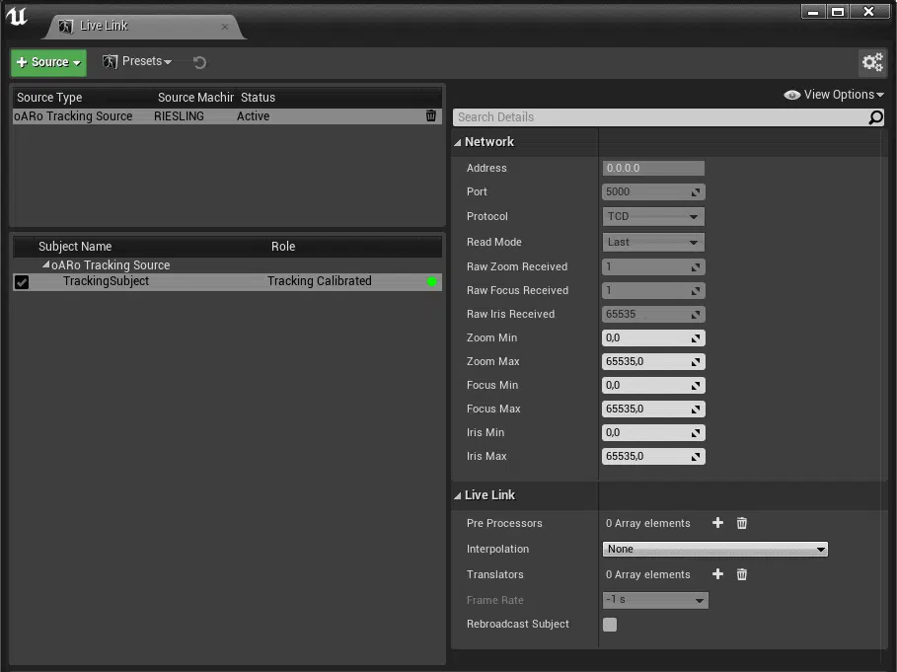Viewport: 897px width, 672px height.
Task: Open the Presets menu
Action: pos(138,62)
